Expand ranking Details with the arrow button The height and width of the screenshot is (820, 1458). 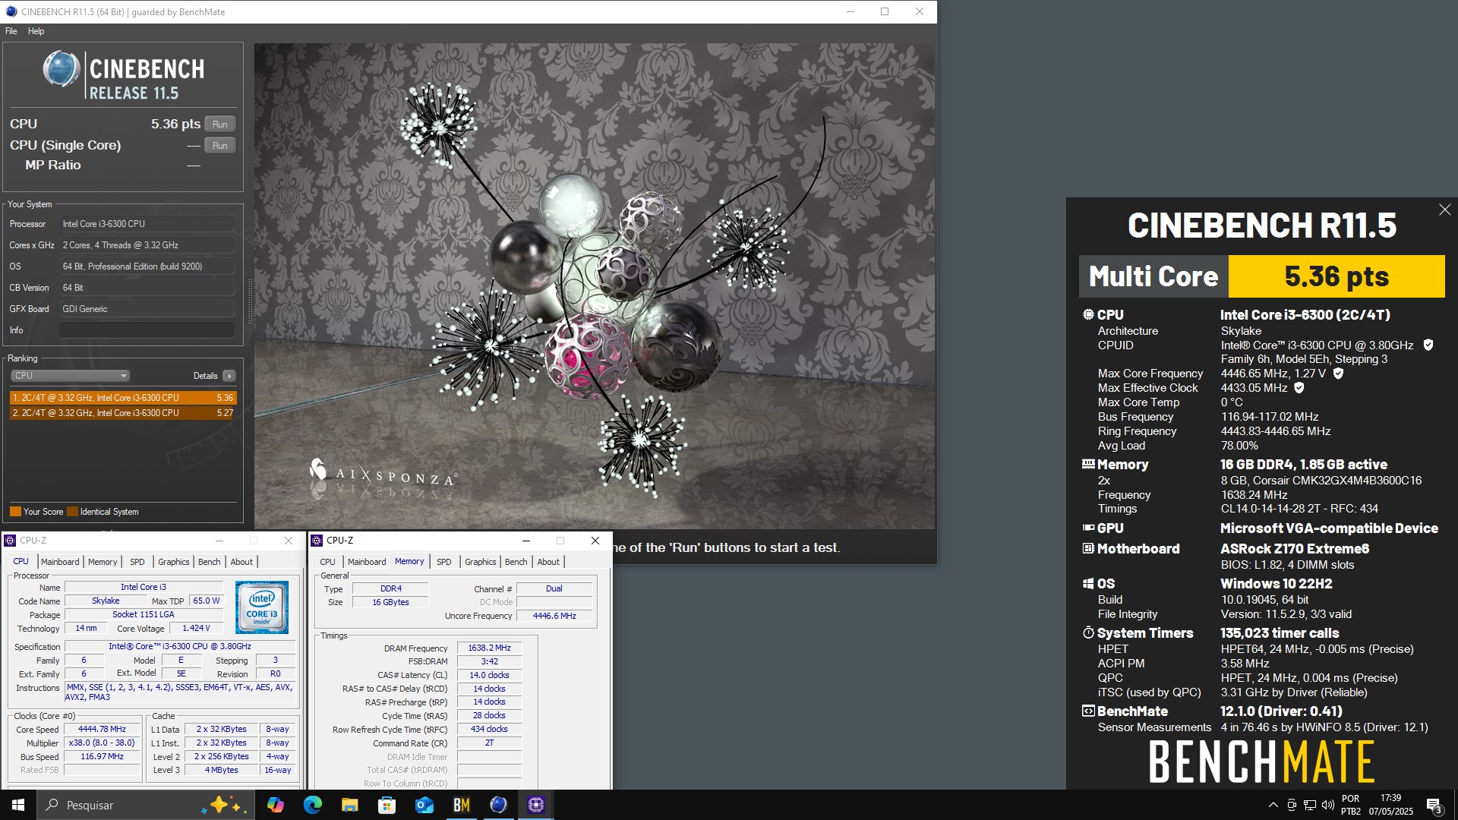[229, 376]
